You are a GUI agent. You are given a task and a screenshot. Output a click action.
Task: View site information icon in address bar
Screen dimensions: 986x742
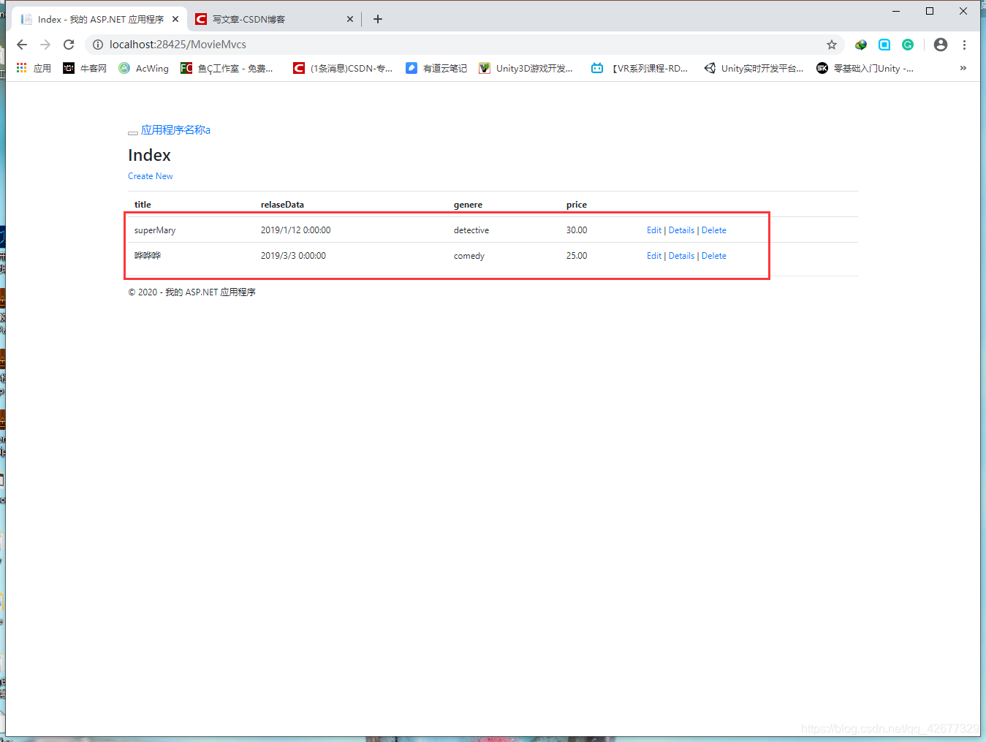click(97, 45)
